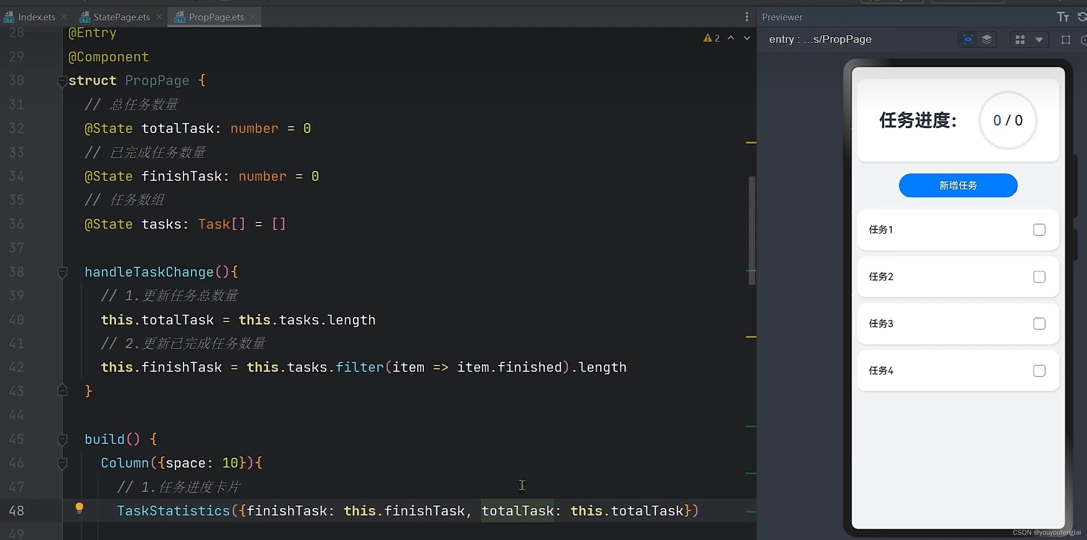
Task: Click the Previewer panel title
Action: 782,17
